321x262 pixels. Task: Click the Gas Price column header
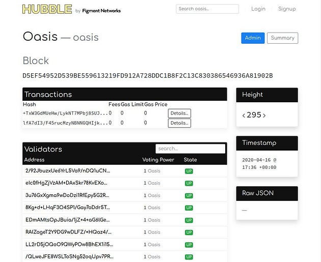click(156, 104)
